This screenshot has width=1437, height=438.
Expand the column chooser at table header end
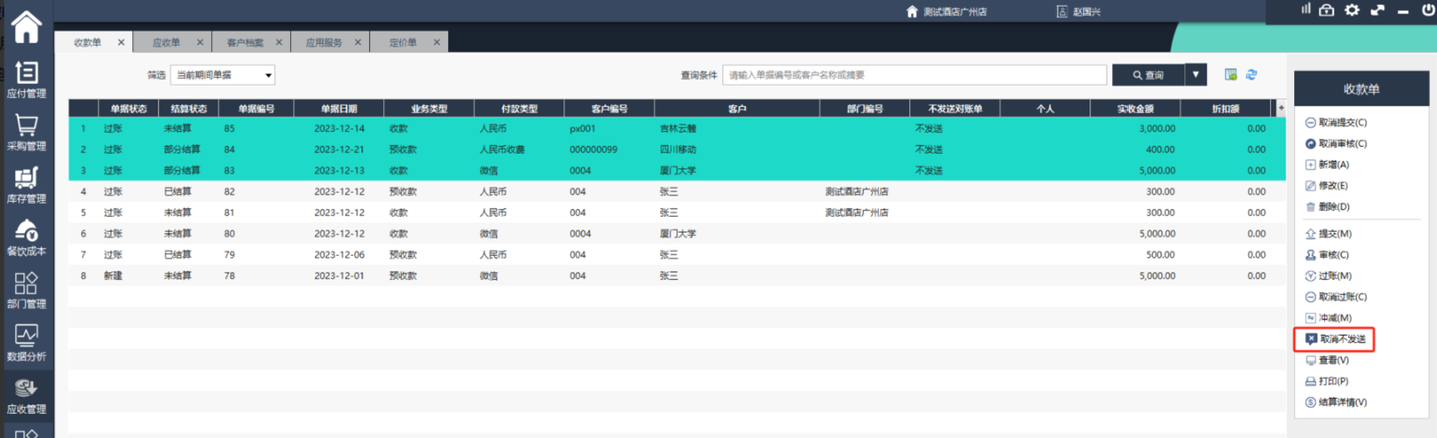tap(1280, 108)
